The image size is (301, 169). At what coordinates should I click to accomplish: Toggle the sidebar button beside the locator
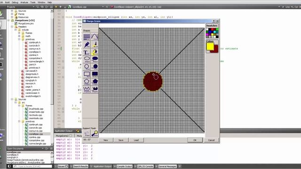(9, 166)
